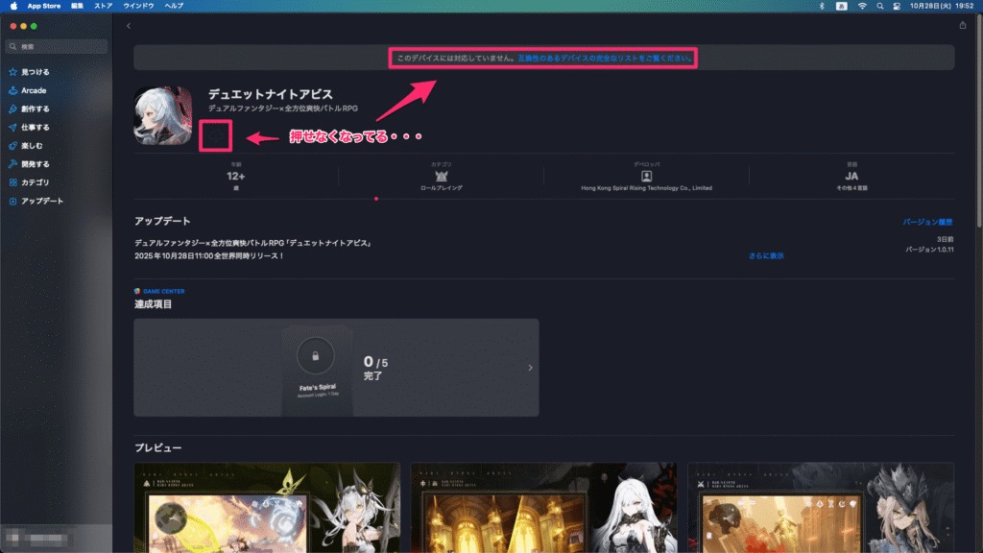
Task: Open 仕事する (Work) sidebar category
Action: click(x=35, y=127)
